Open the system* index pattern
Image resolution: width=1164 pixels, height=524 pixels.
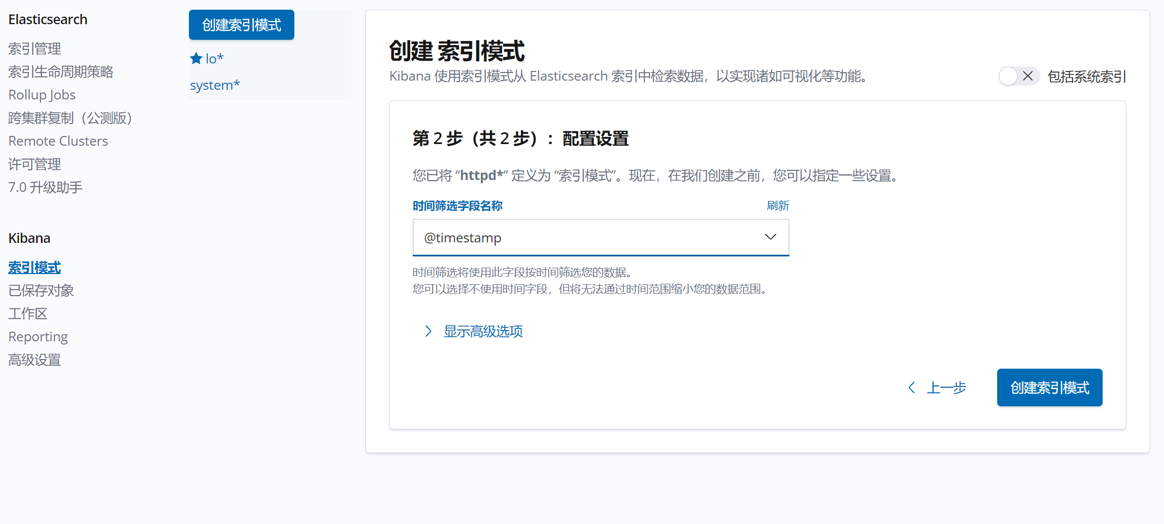point(215,85)
